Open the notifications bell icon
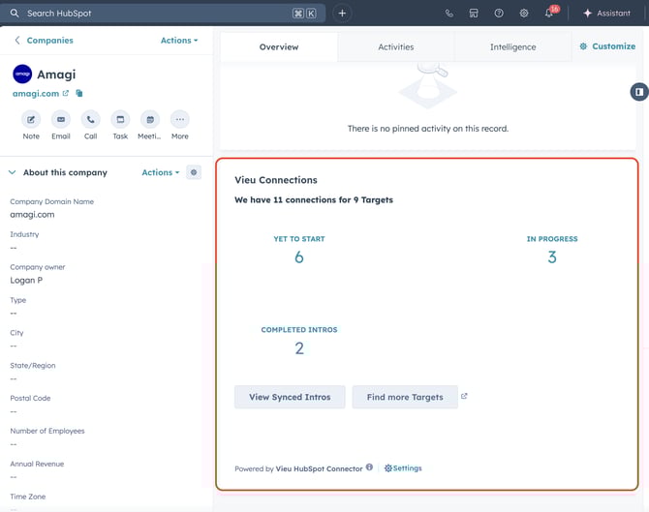The image size is (649, 512). [549, 14]
